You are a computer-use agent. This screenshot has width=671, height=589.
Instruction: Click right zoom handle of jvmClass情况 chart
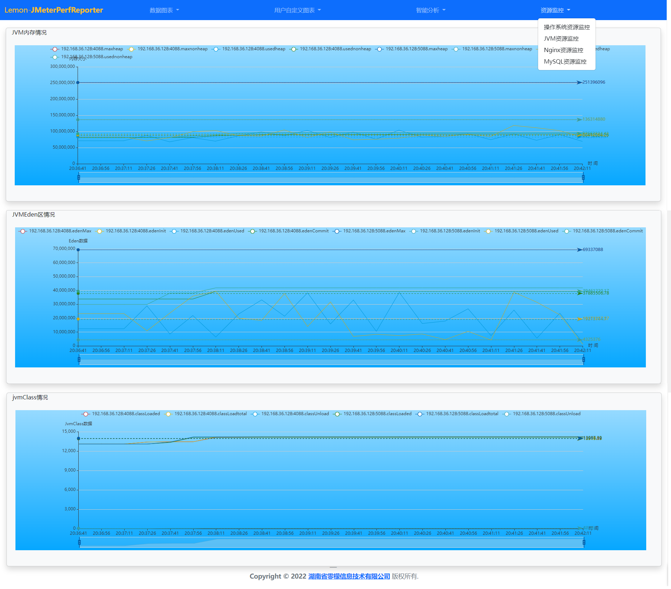pyautogui.click(x=584, y=542)
